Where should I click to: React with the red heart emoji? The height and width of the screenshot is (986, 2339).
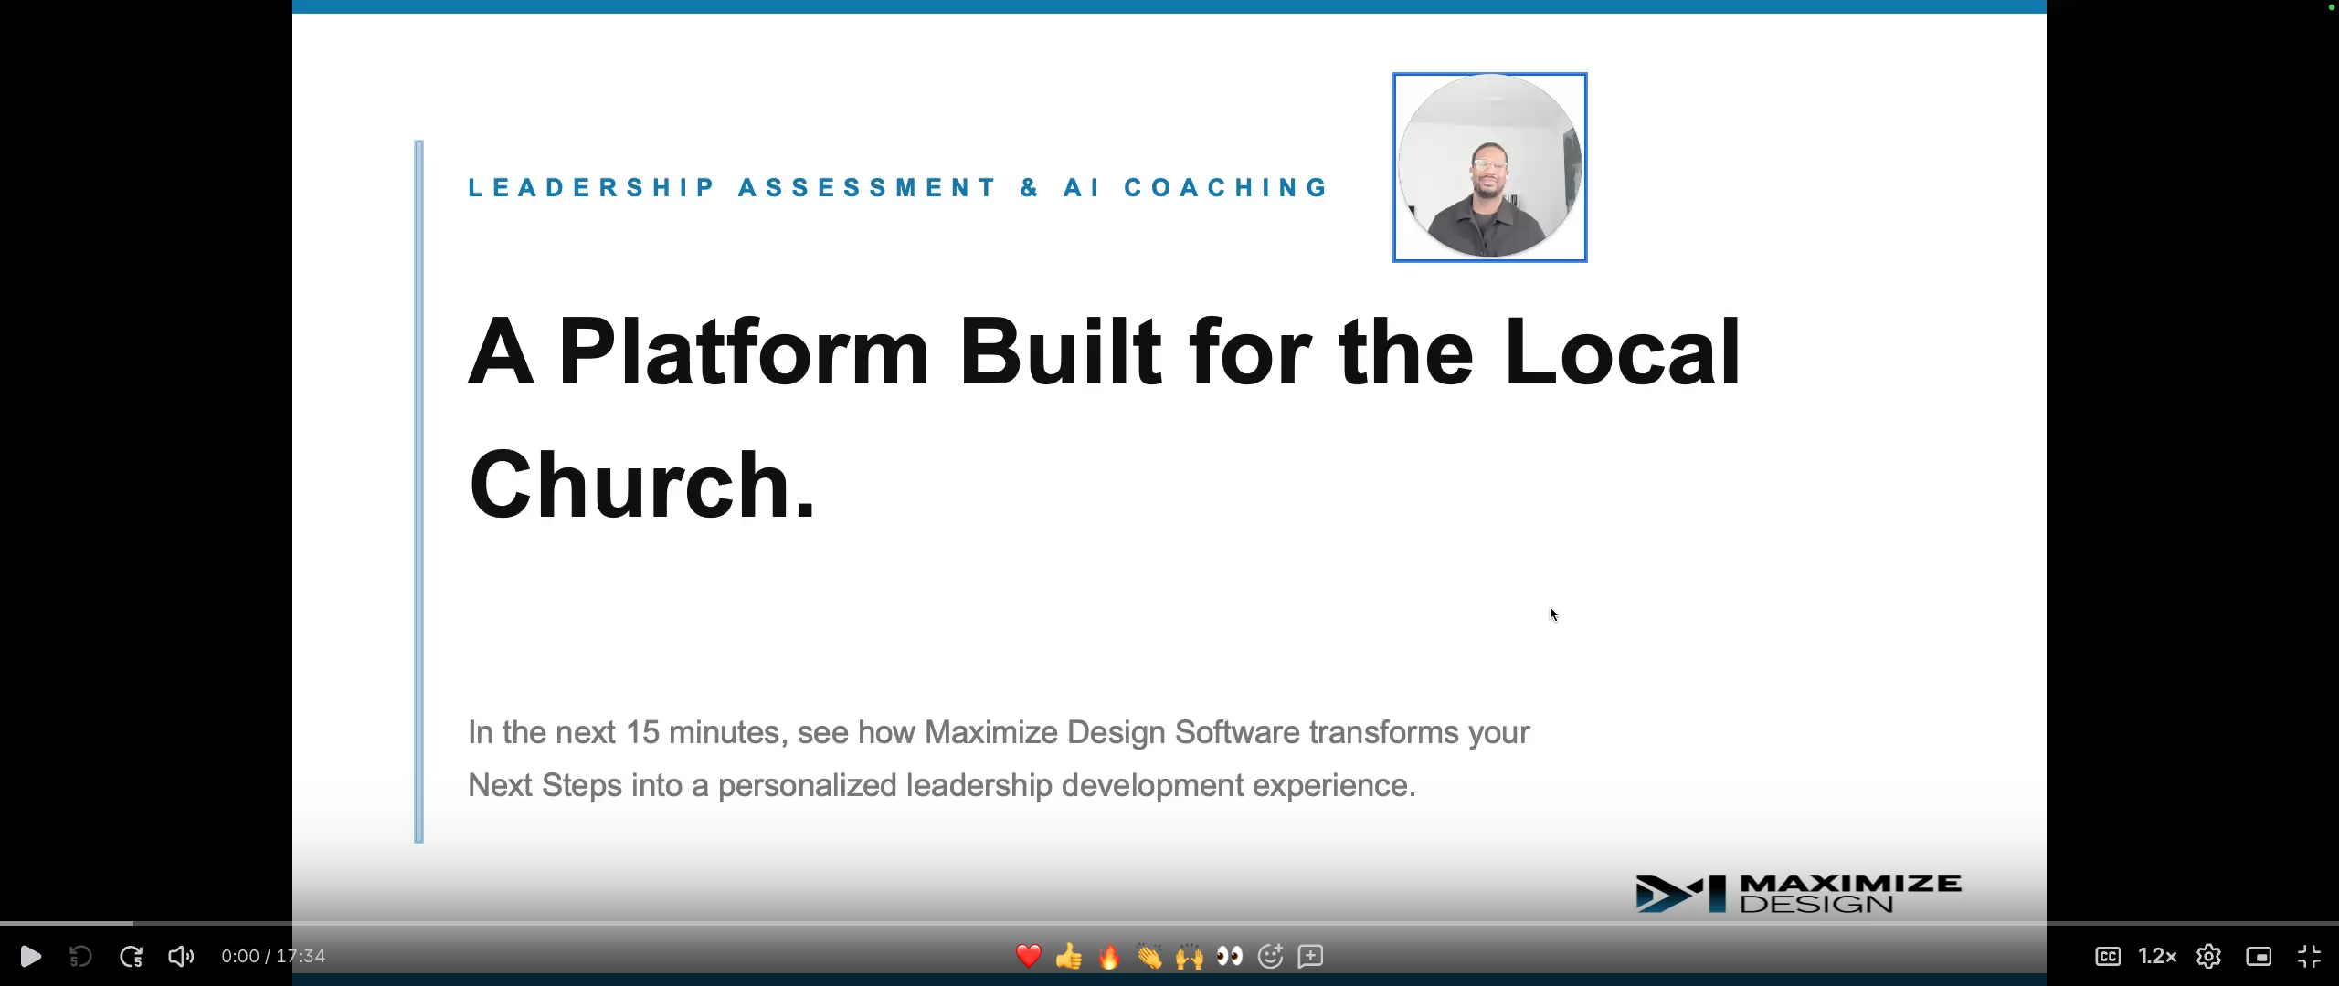point(1028,956)
